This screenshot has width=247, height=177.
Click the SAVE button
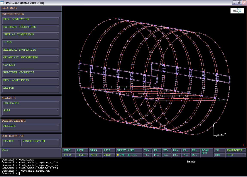[x=82, y=151]
